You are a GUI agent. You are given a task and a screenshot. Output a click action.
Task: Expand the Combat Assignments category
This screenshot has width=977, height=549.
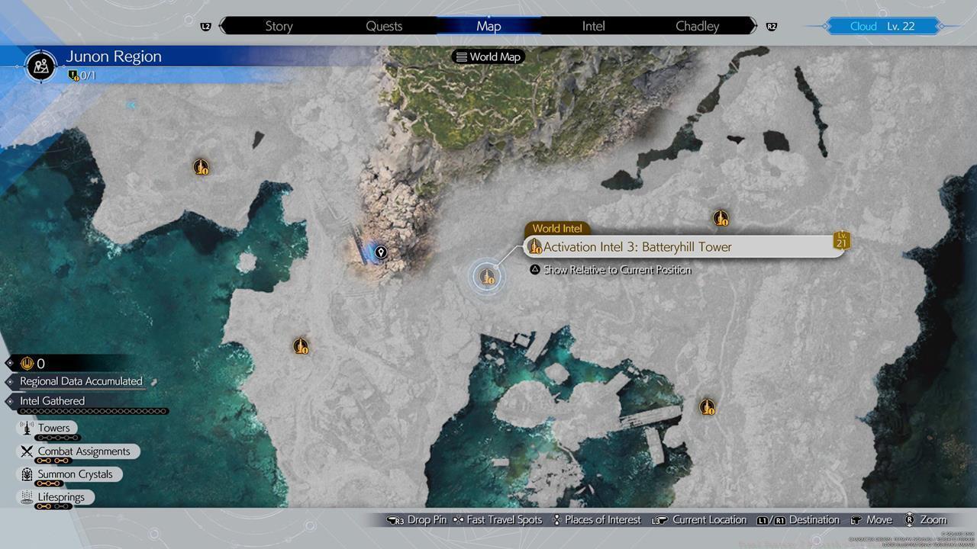click(83, 451)
